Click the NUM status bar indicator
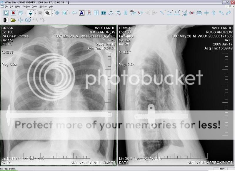Viewport: 235px width, 171px height. (x=222, y=169)
